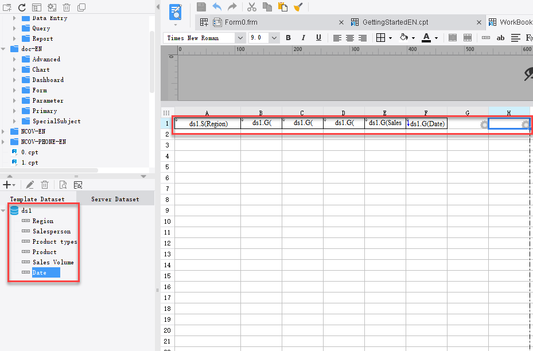Image resolution: width=533 pixels, height=351 pixels.
Task: Click the Copy icon beside the scissors
Action: (x=266, y=7)
